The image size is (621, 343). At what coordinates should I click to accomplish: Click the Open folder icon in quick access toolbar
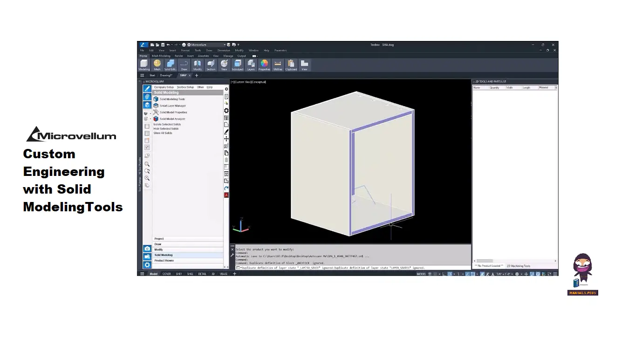tap(157, 45)
